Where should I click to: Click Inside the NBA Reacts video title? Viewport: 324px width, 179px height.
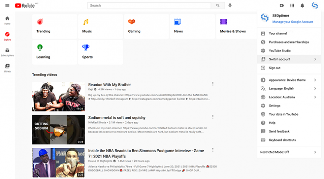[x=146, y=153]
